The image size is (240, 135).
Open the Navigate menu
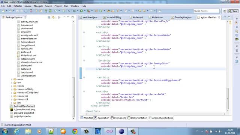(x=38, y=6)
